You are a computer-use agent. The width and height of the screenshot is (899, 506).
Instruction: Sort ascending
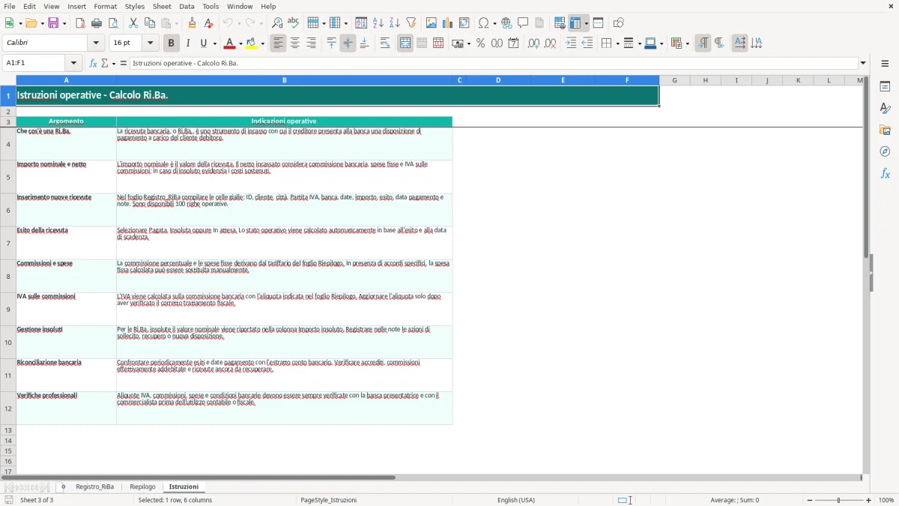point(378,23)
